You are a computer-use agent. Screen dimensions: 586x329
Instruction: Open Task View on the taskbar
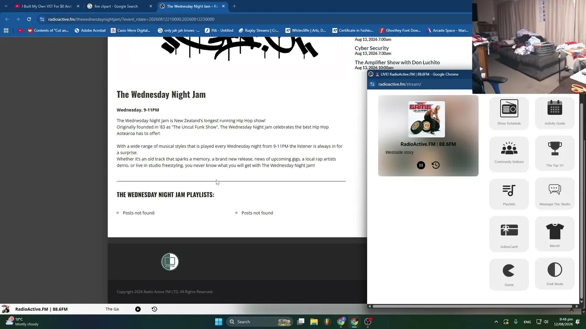(301, 322)
